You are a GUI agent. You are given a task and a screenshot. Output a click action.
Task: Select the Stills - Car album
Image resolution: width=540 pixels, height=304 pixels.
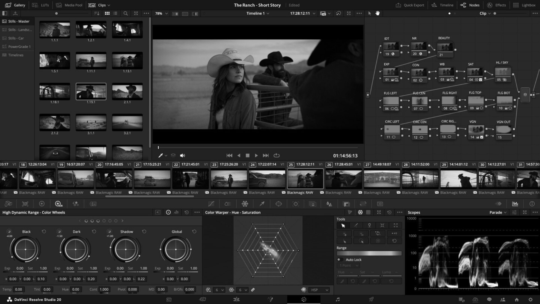click(16, 38)
